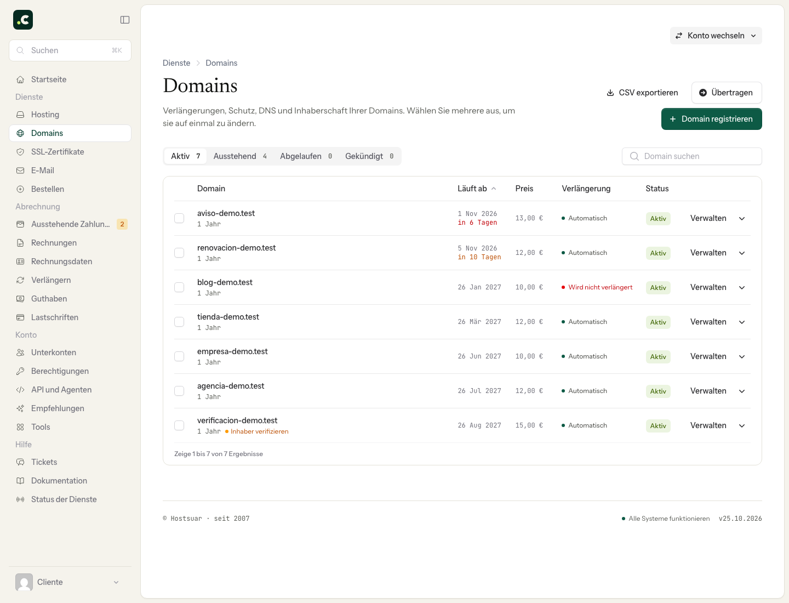Check the verificacion-demo.test checkbox
The height and width of the screenshot is (603, 789).
pyautogui.click(x=179, y=425)
